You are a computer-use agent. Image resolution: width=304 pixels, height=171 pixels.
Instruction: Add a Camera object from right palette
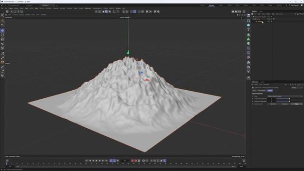click(x=248, y=67)
